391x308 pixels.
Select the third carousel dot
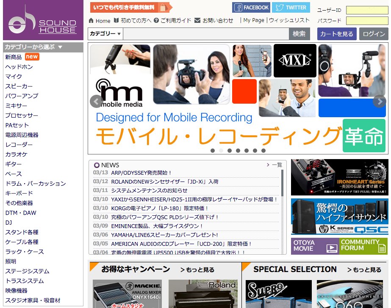pyautogui.click(x=230, y=150)
